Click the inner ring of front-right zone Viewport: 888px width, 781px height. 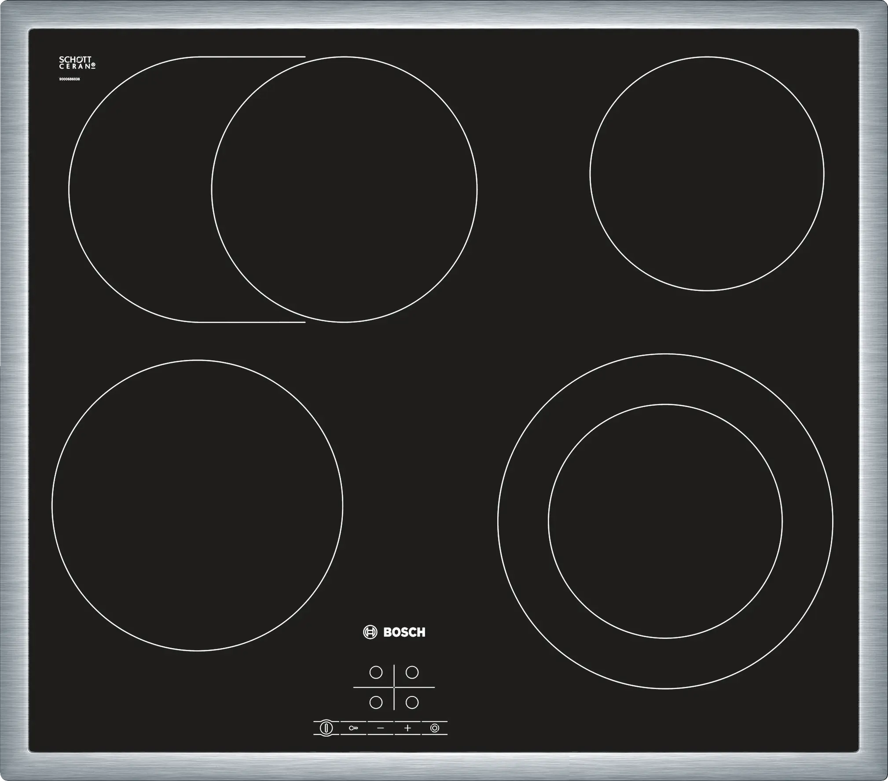pos(665,521)
